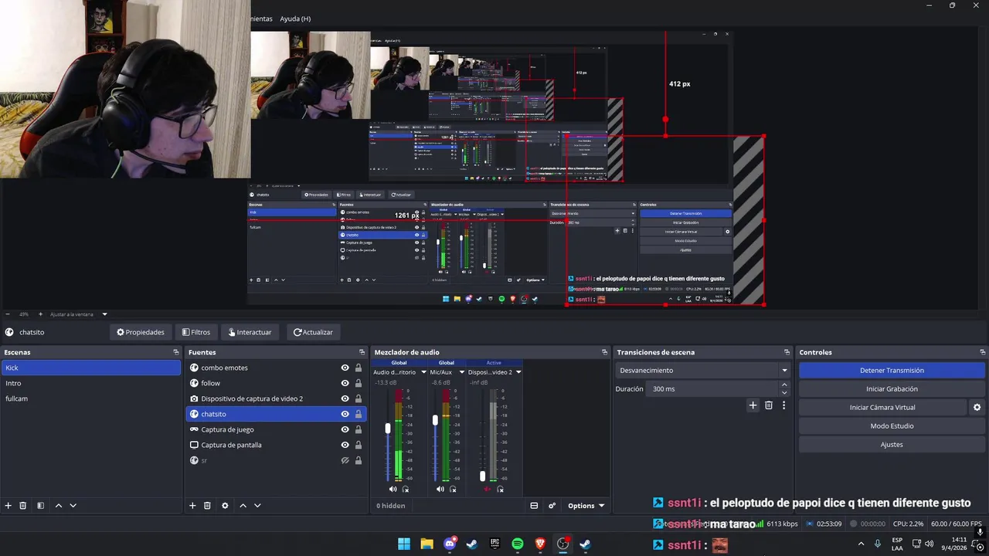The width and height of the screenshot is (989, 556).
Task: Open Mic/Aux channel dropdown arrow
Action: tap(462, 372)
